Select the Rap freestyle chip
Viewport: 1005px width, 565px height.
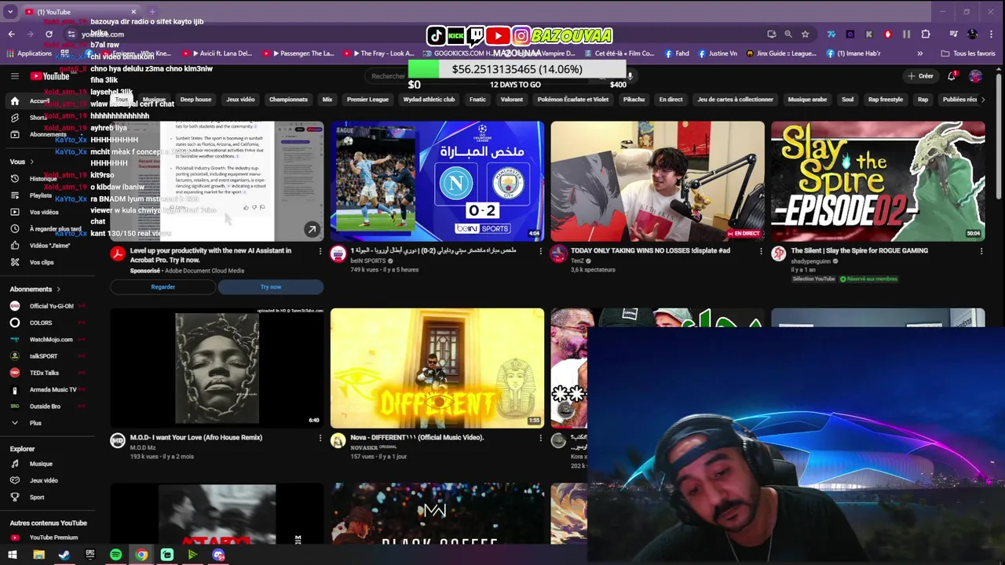(x=885, y=100)
